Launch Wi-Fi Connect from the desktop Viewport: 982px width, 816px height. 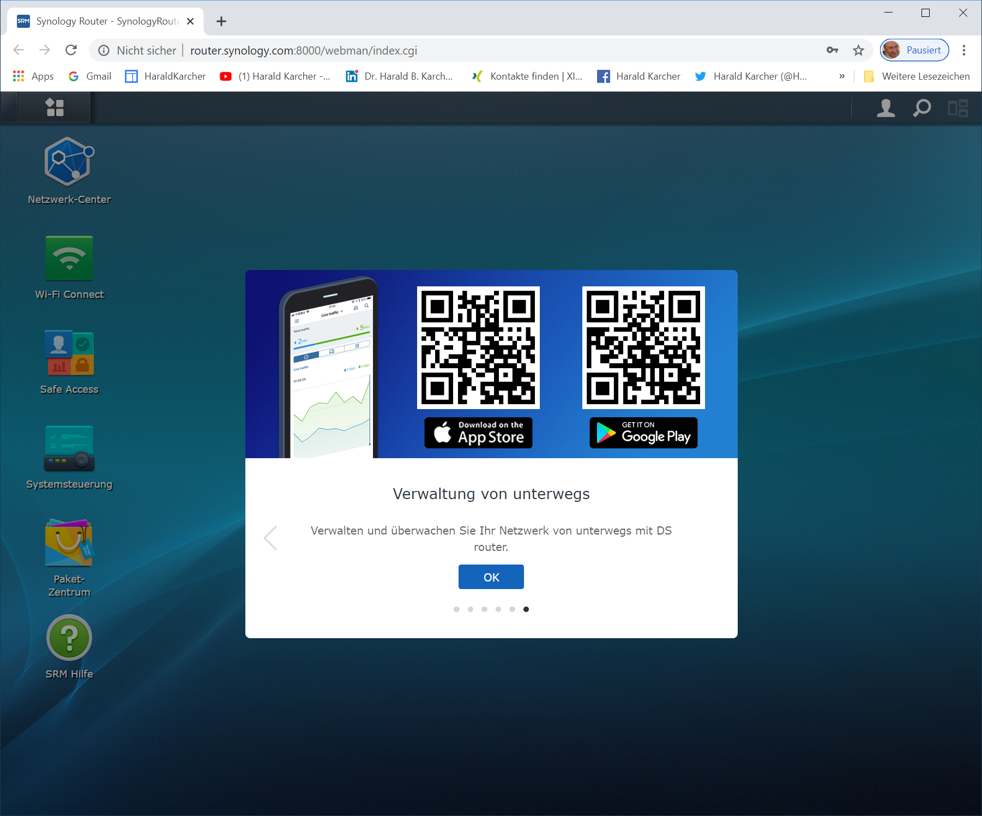[69, 258]
